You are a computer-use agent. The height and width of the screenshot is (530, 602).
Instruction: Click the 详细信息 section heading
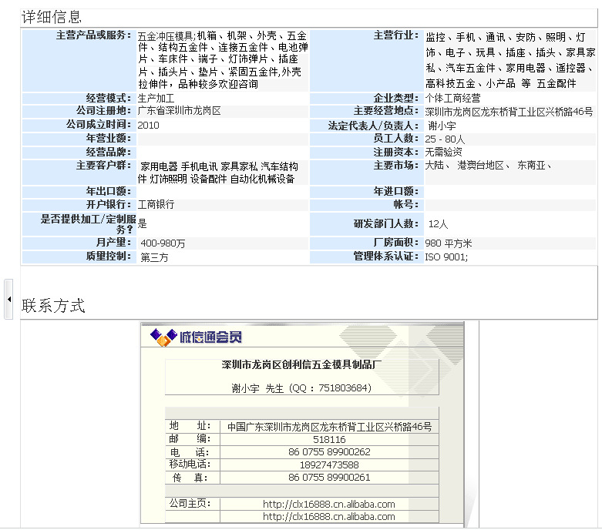tap(52, 17)
